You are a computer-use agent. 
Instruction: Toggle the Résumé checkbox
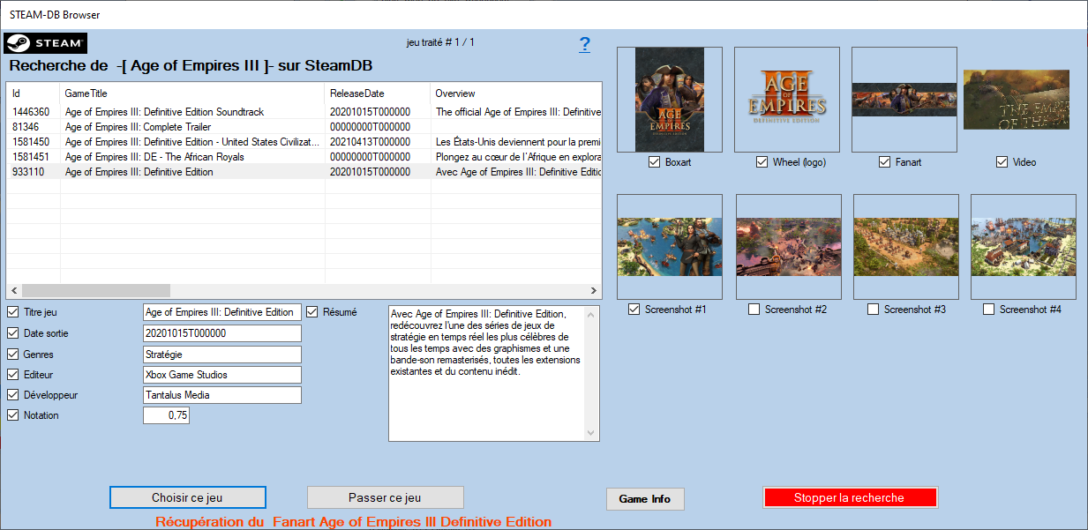pos(312,312)
